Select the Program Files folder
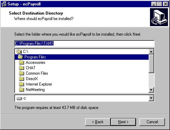Screen dimensions: 170x130 click(x=82, y=57)
